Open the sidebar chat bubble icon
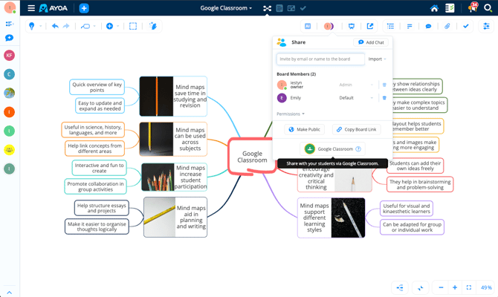Screen dimensions: 498x297 click(9, 38)
